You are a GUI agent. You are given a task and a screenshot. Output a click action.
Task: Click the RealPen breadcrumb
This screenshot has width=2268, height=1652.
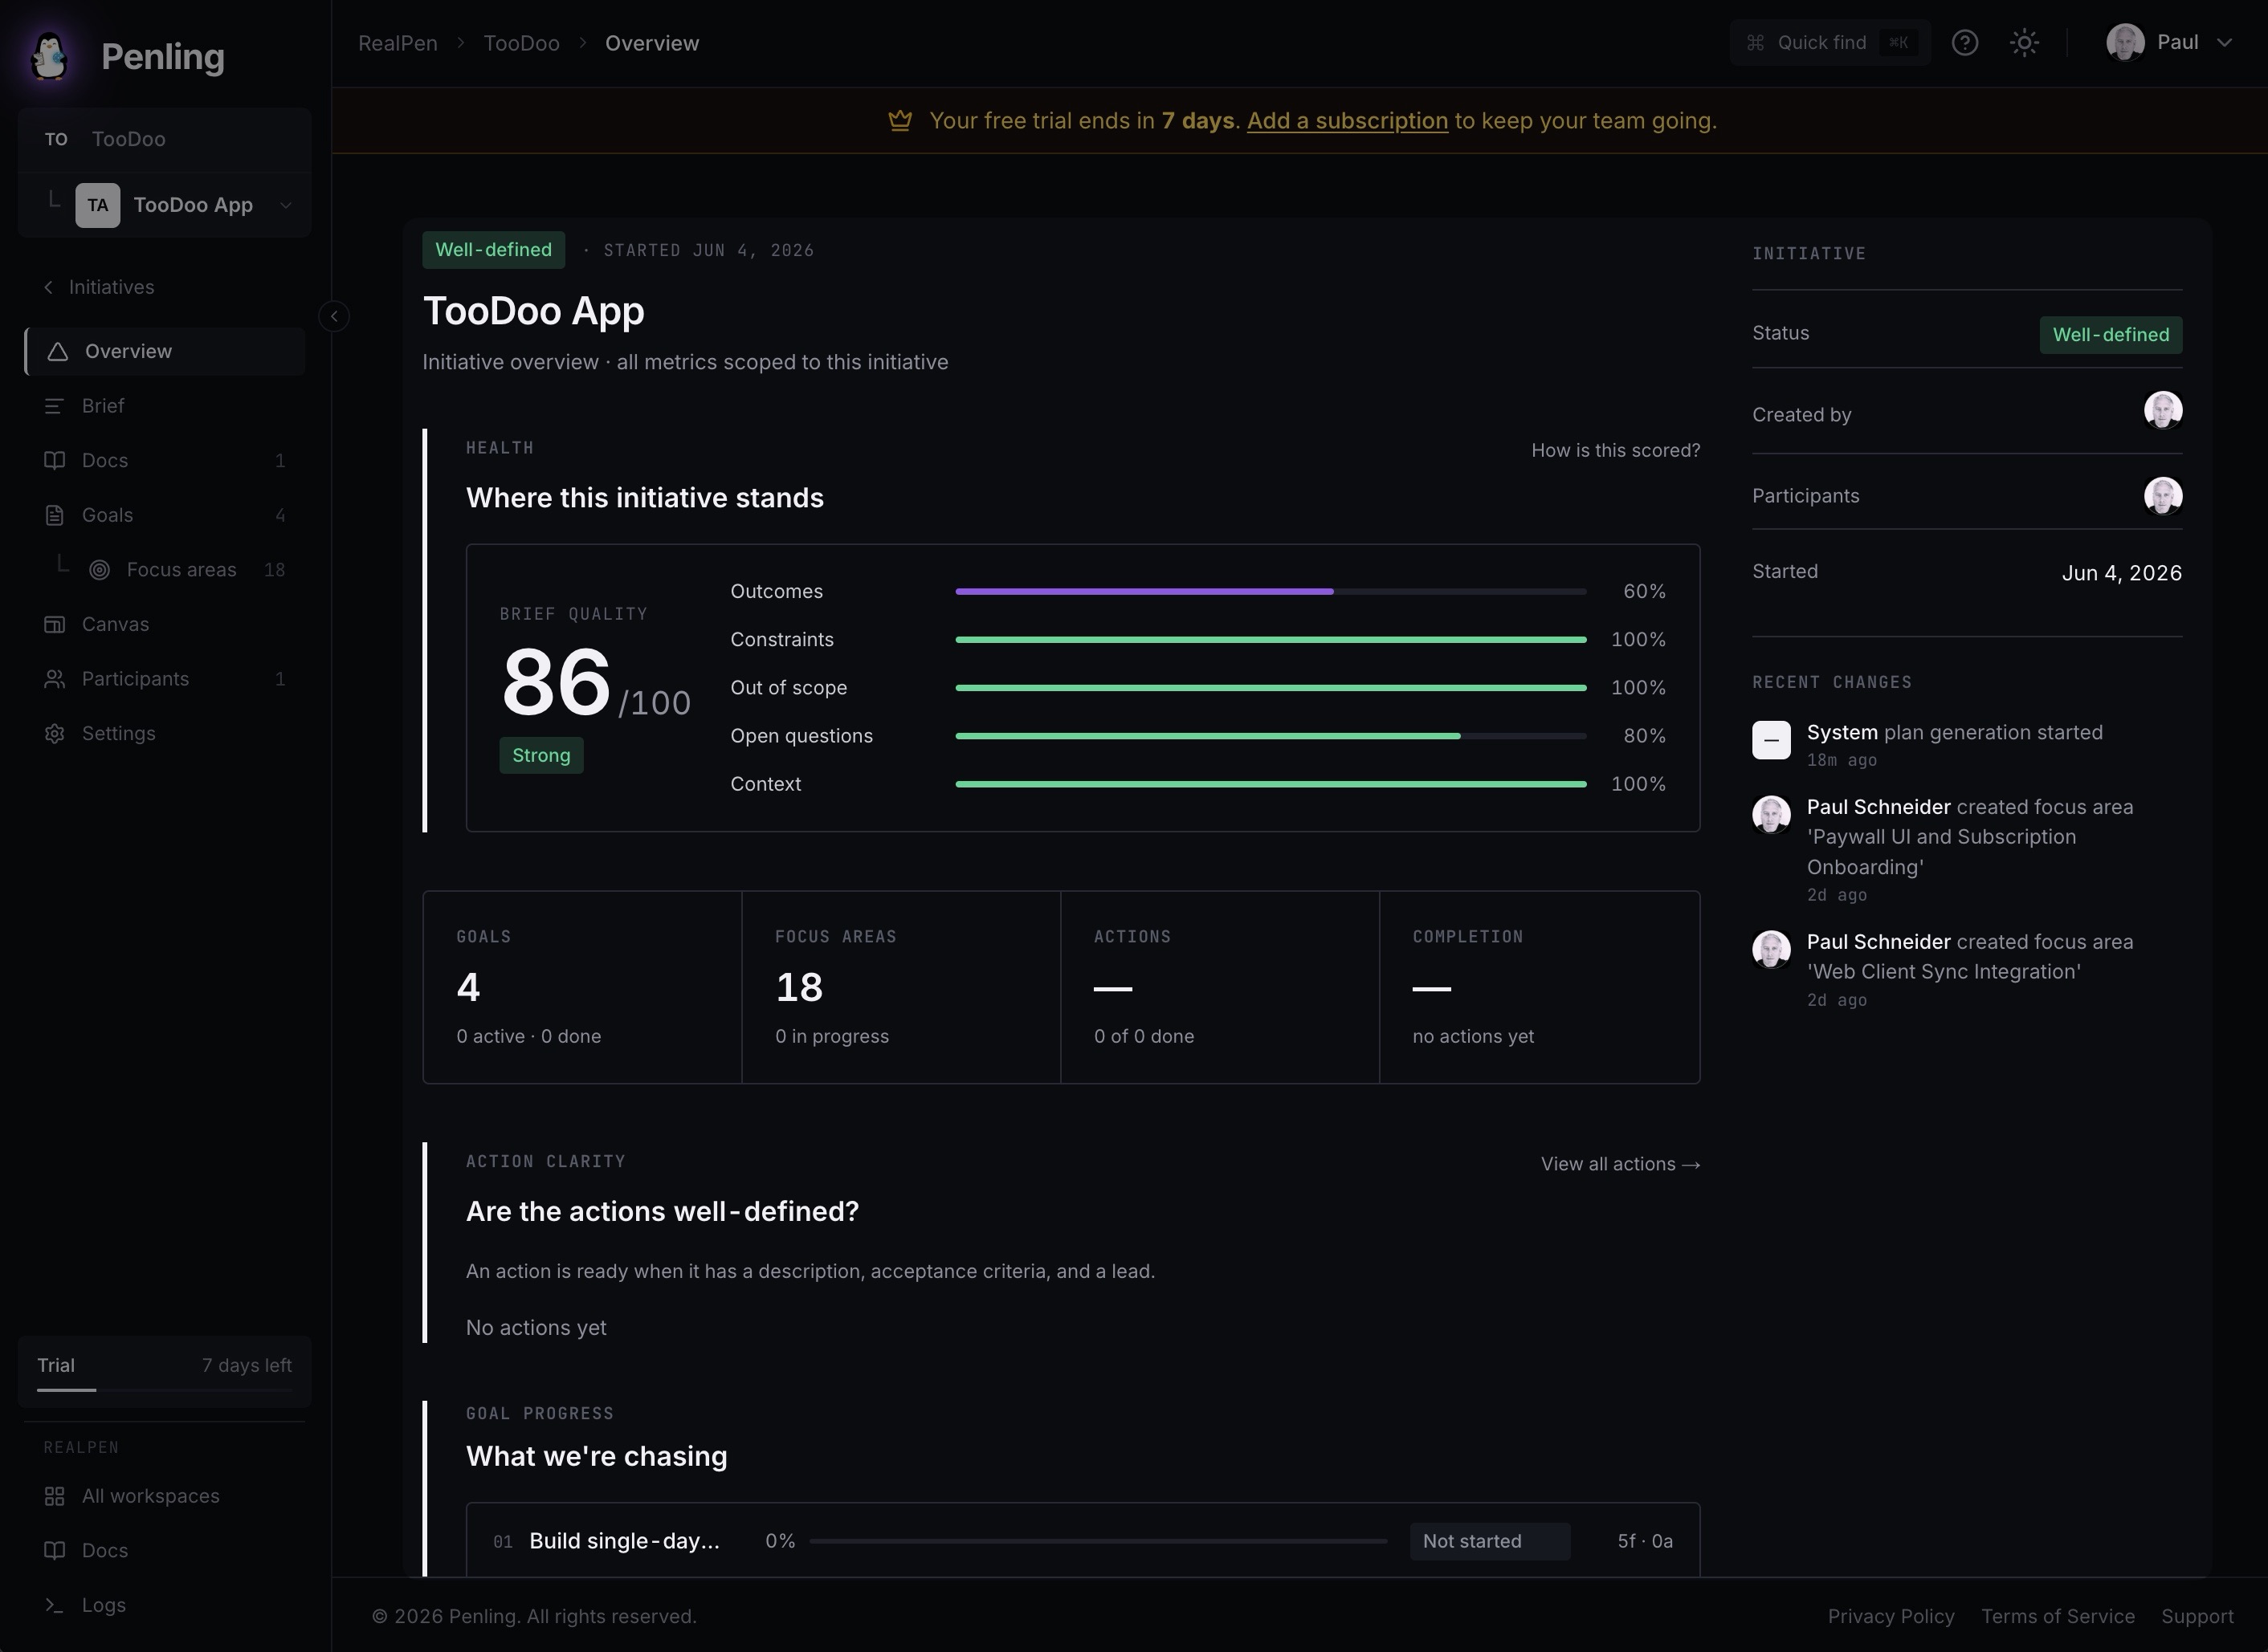[398, 43]
